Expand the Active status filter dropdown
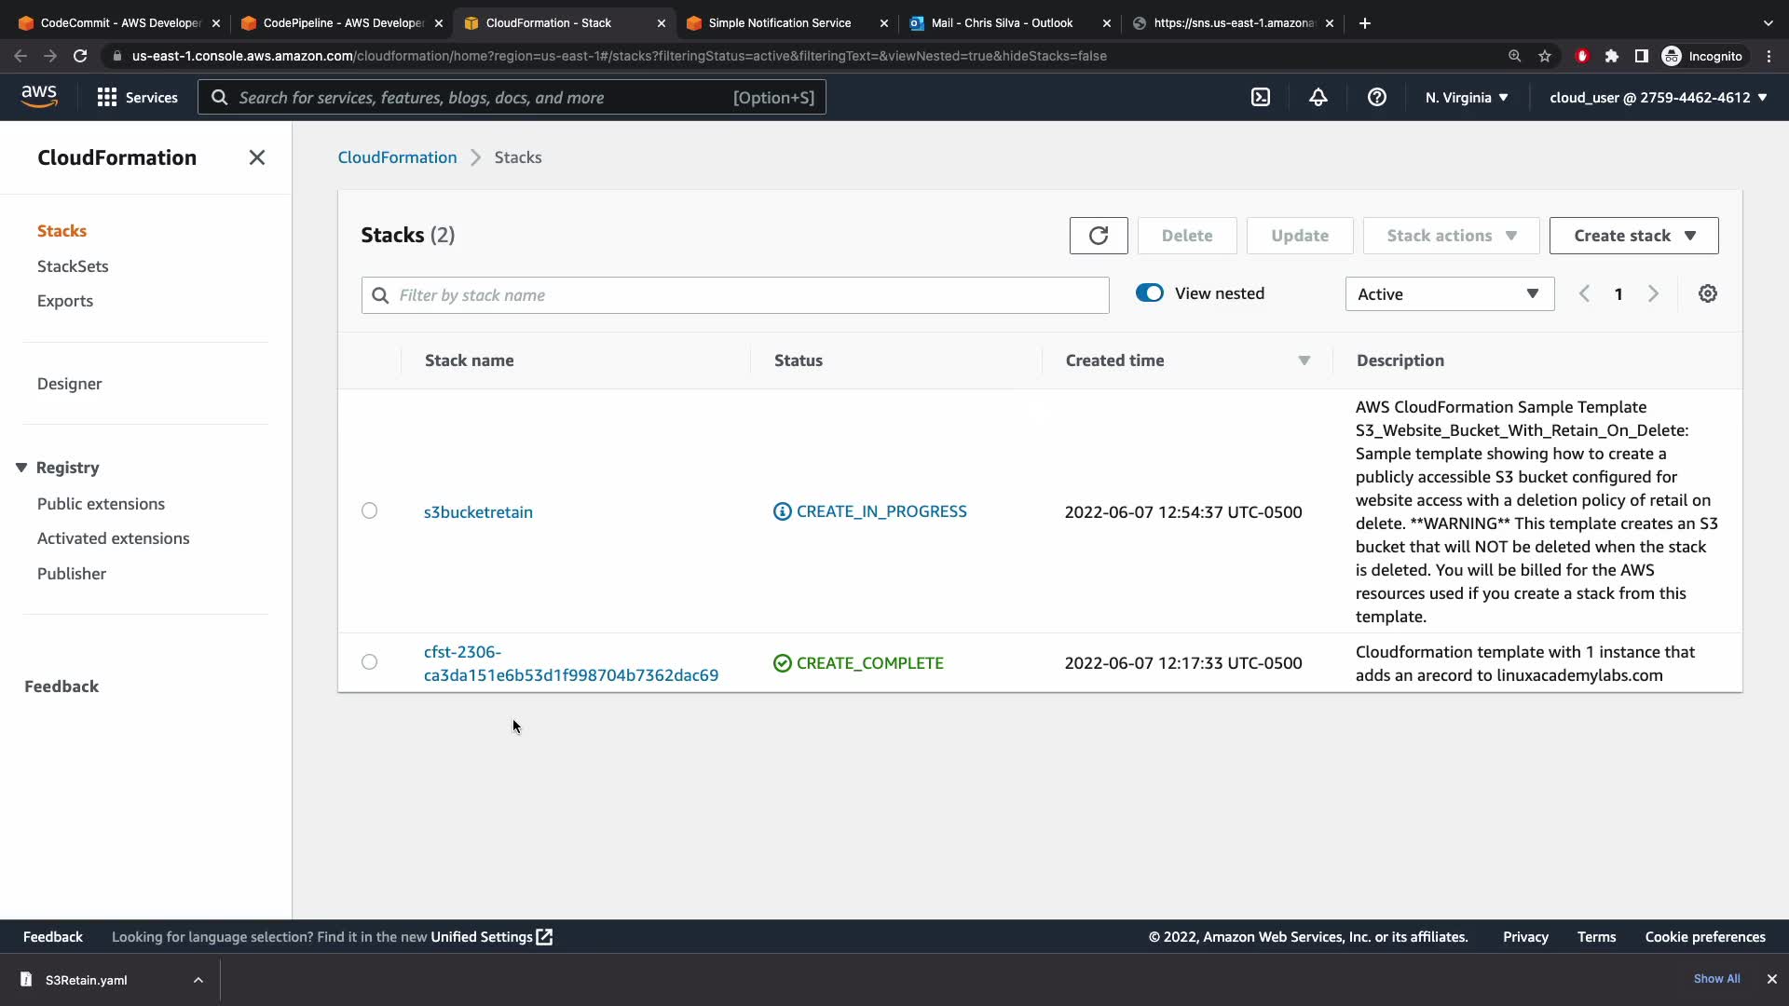The width and height of the screenshot is (1789, 1006). coord(1449,294)
